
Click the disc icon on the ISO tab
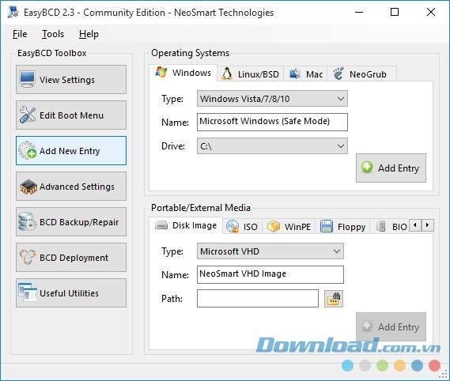point(233,226)
